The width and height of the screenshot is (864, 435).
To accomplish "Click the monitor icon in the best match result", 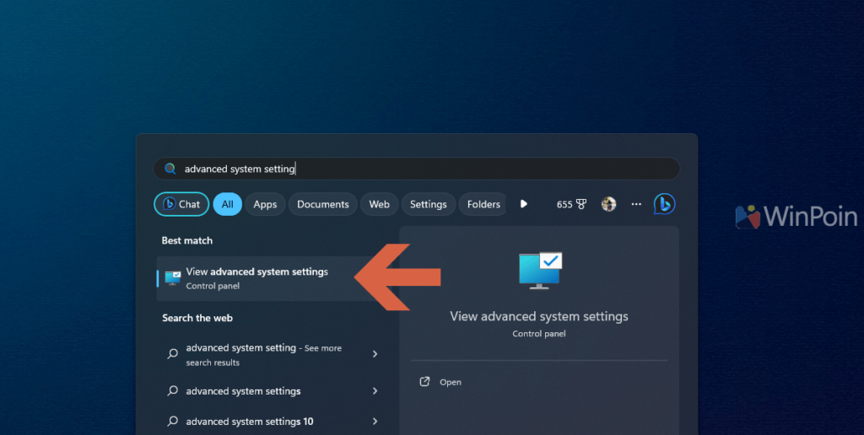I will click(x=173, y=278).
